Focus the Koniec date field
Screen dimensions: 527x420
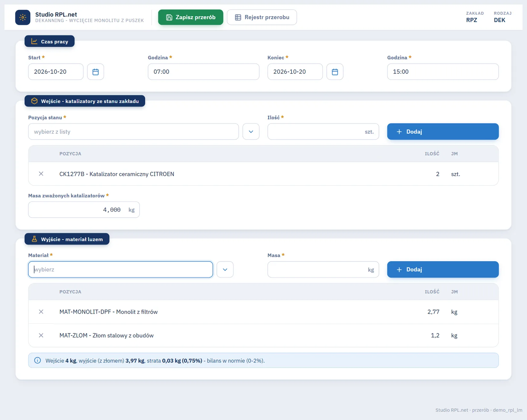coord(295,72)
